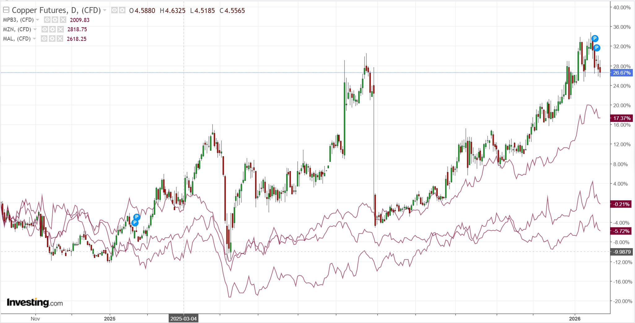635x323 pixels.
Task: Click the -0.21% series price label
Action: tap(621, 204)
